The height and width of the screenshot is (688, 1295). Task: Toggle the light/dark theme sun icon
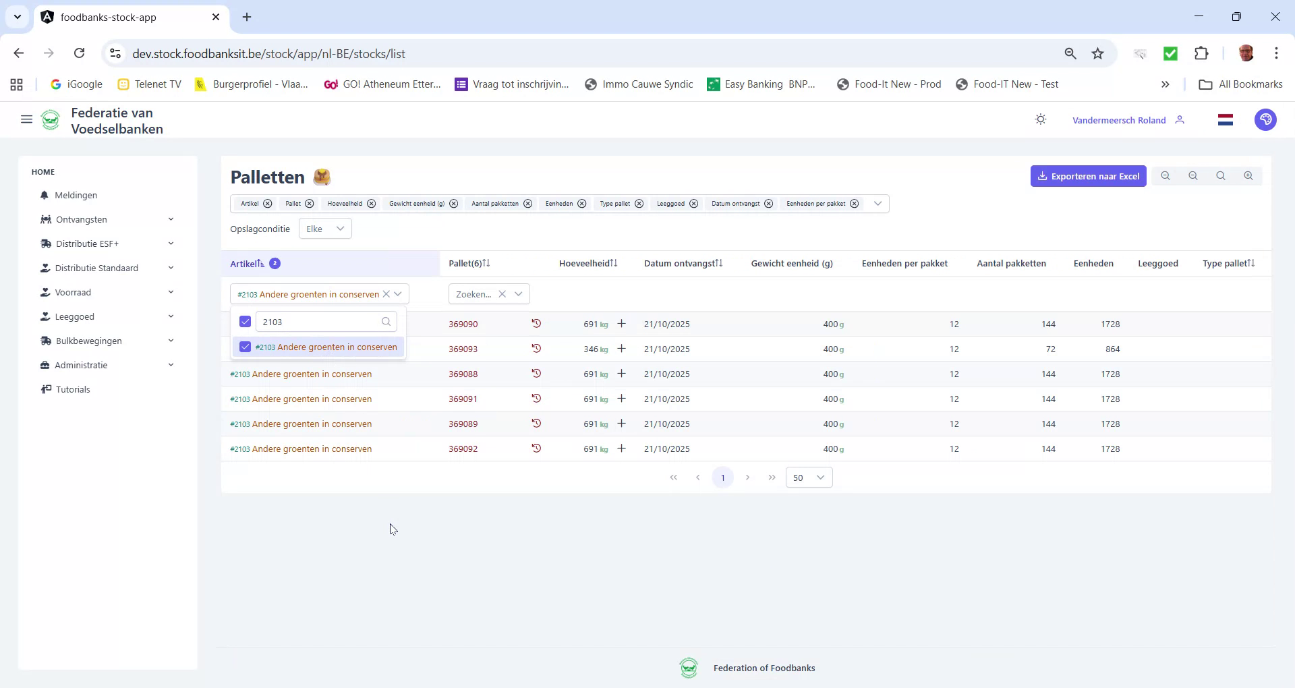[x=1040, y=119]
